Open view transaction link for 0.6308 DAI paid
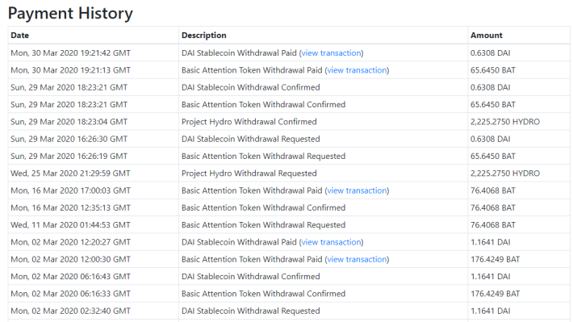 (332, 53)
